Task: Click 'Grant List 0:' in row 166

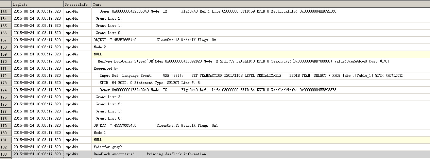Action: [261, 33]
